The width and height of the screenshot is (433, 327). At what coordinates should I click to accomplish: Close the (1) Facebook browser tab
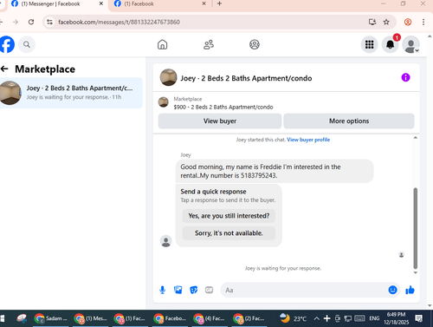coord(204,3)
